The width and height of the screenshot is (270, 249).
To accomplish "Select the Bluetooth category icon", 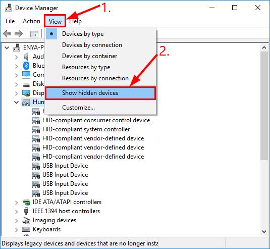I will [x=26, y=66].
